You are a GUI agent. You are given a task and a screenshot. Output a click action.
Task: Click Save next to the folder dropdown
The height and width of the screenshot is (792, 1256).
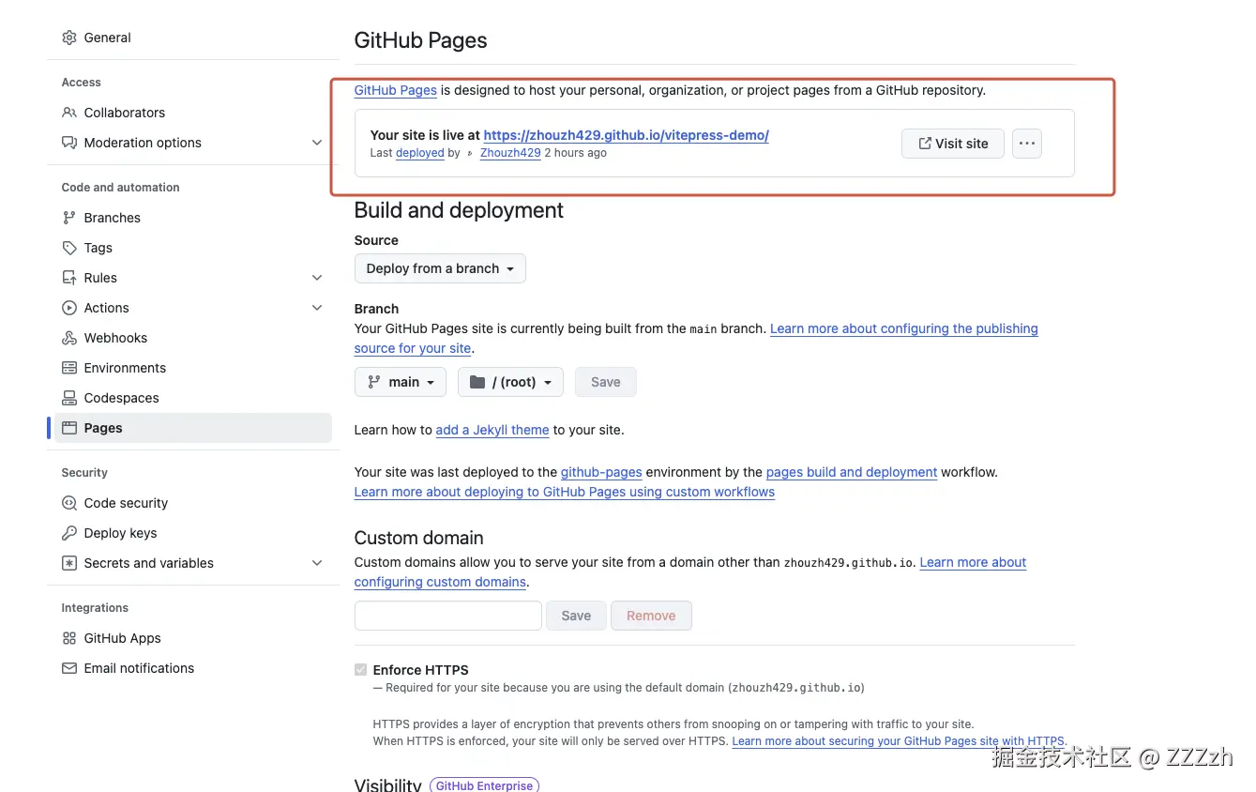(606, 382)
